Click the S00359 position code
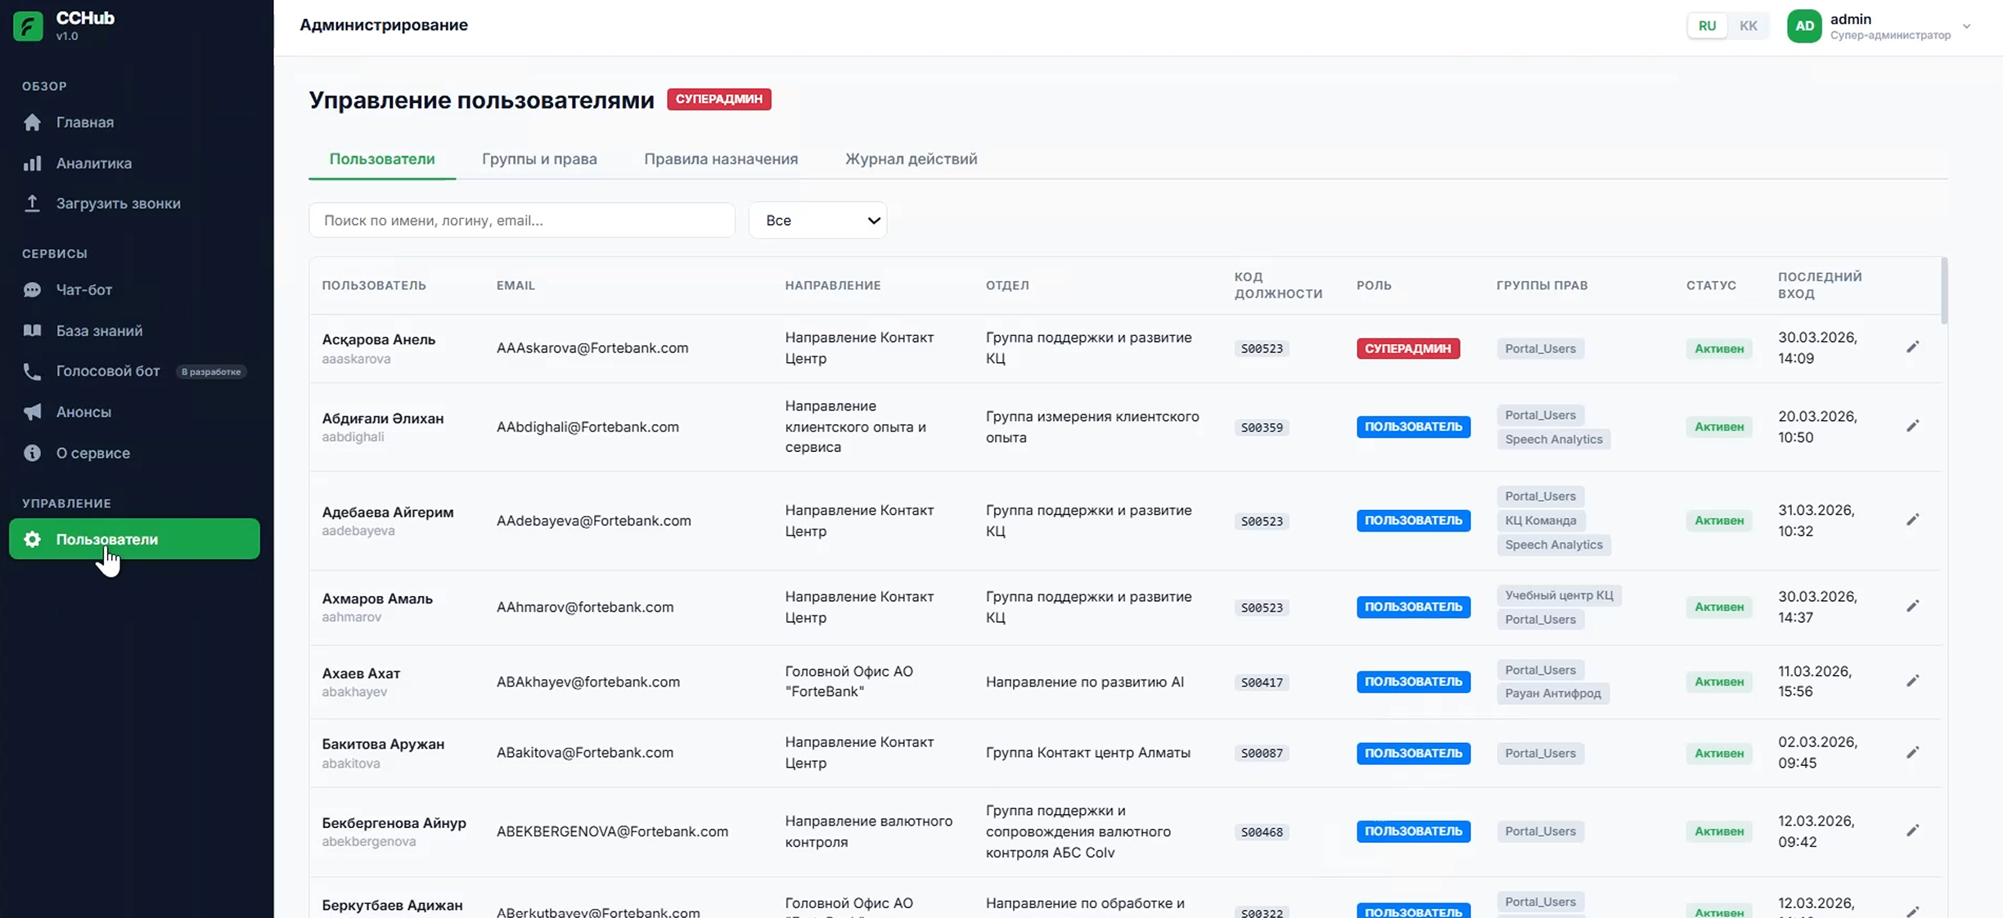The height and width of the screenshot is (918, 2003). click(x=1262, y=428)
